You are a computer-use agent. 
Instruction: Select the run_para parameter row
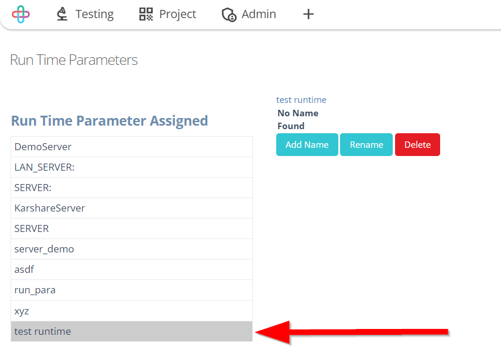tap(132, 290)
